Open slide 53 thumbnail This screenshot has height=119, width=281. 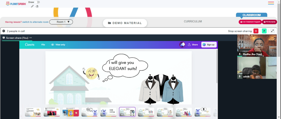pyautogui.click(x=90, y=112)
